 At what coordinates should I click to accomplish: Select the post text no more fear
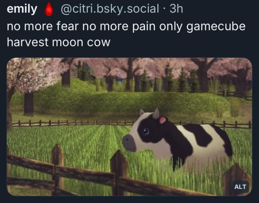click(43, 26)
